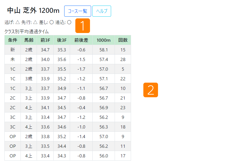Screen dimensions: 231x165
Task: Click the 1000m column header
Action: (103, 40)
